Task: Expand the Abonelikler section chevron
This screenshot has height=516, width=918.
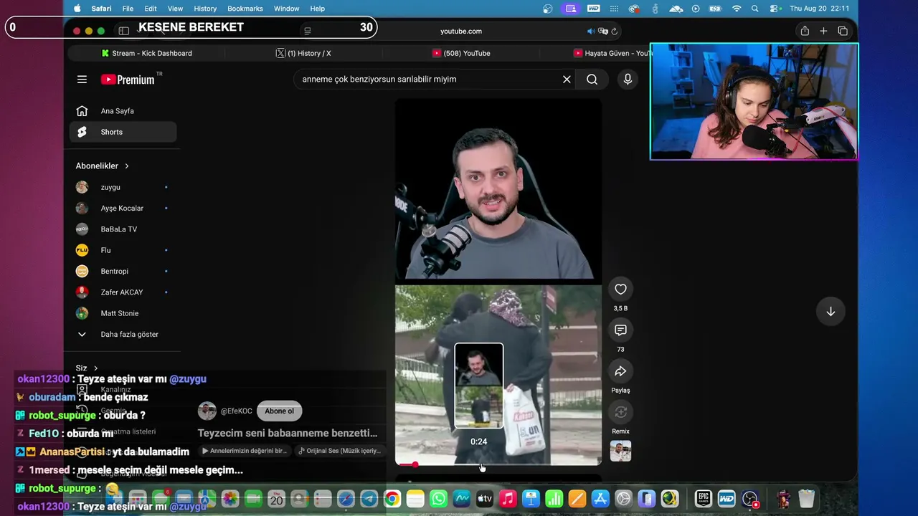Action: click(127, 166)
